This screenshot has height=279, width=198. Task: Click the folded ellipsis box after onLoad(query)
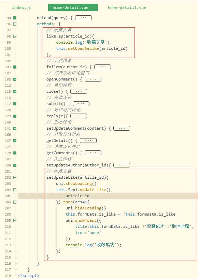pyautogui.click(x=83, y=18)
